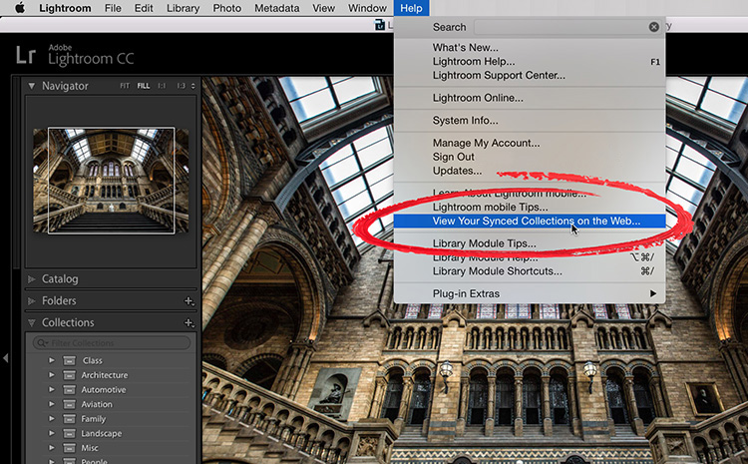Select the Family collection set icon
748x464 pixels.
pos(69,419)
